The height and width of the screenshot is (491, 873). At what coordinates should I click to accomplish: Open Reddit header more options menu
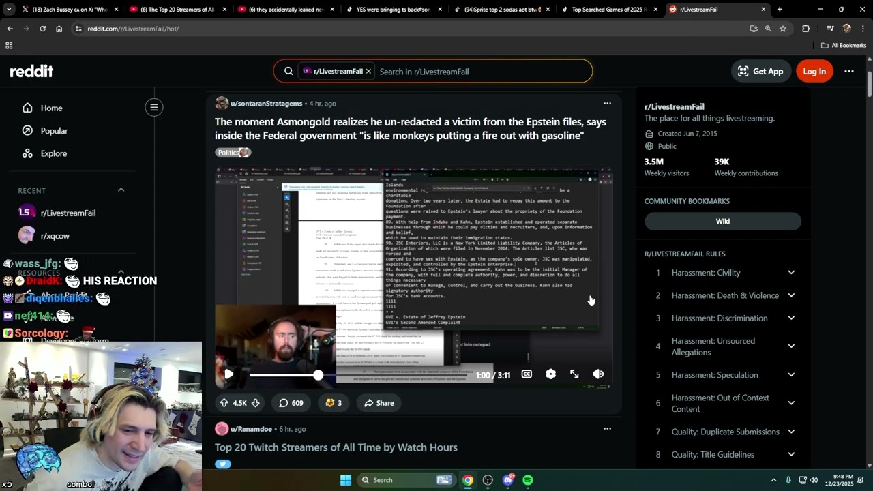(x=849, y=71)
